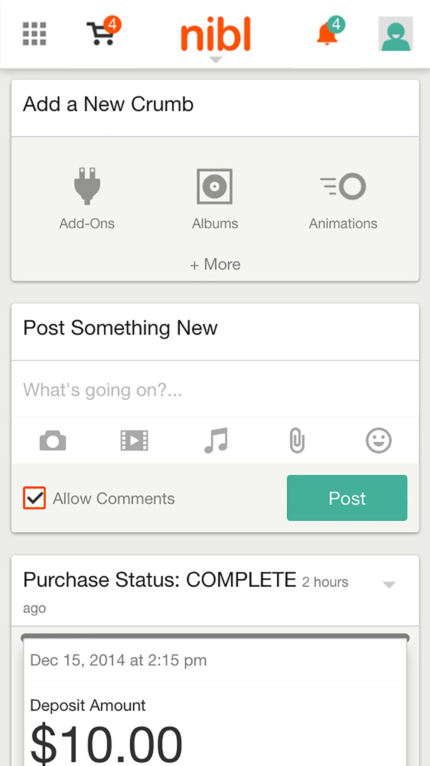Select the Add-Ons plug icon
Screen dimensions: 430x766
[87, 186]
